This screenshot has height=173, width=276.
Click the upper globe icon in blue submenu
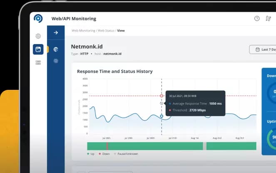click(x=56, y=49)
